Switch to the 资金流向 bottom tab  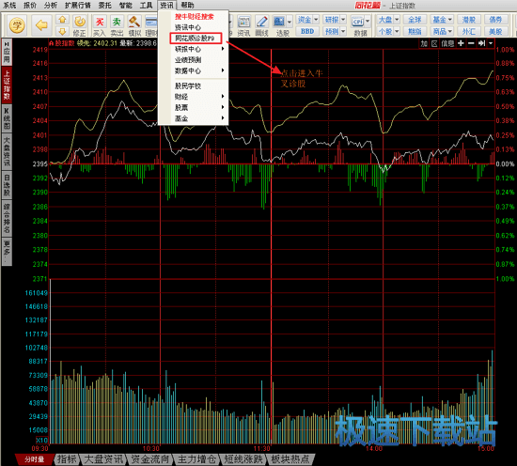click(x=150, y=458)
